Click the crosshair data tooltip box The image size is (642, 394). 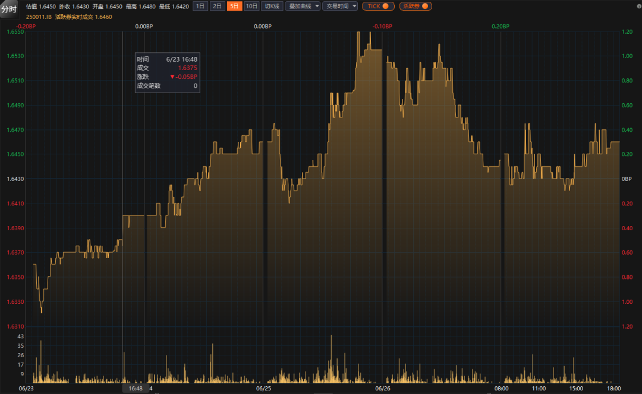(167, 72)
